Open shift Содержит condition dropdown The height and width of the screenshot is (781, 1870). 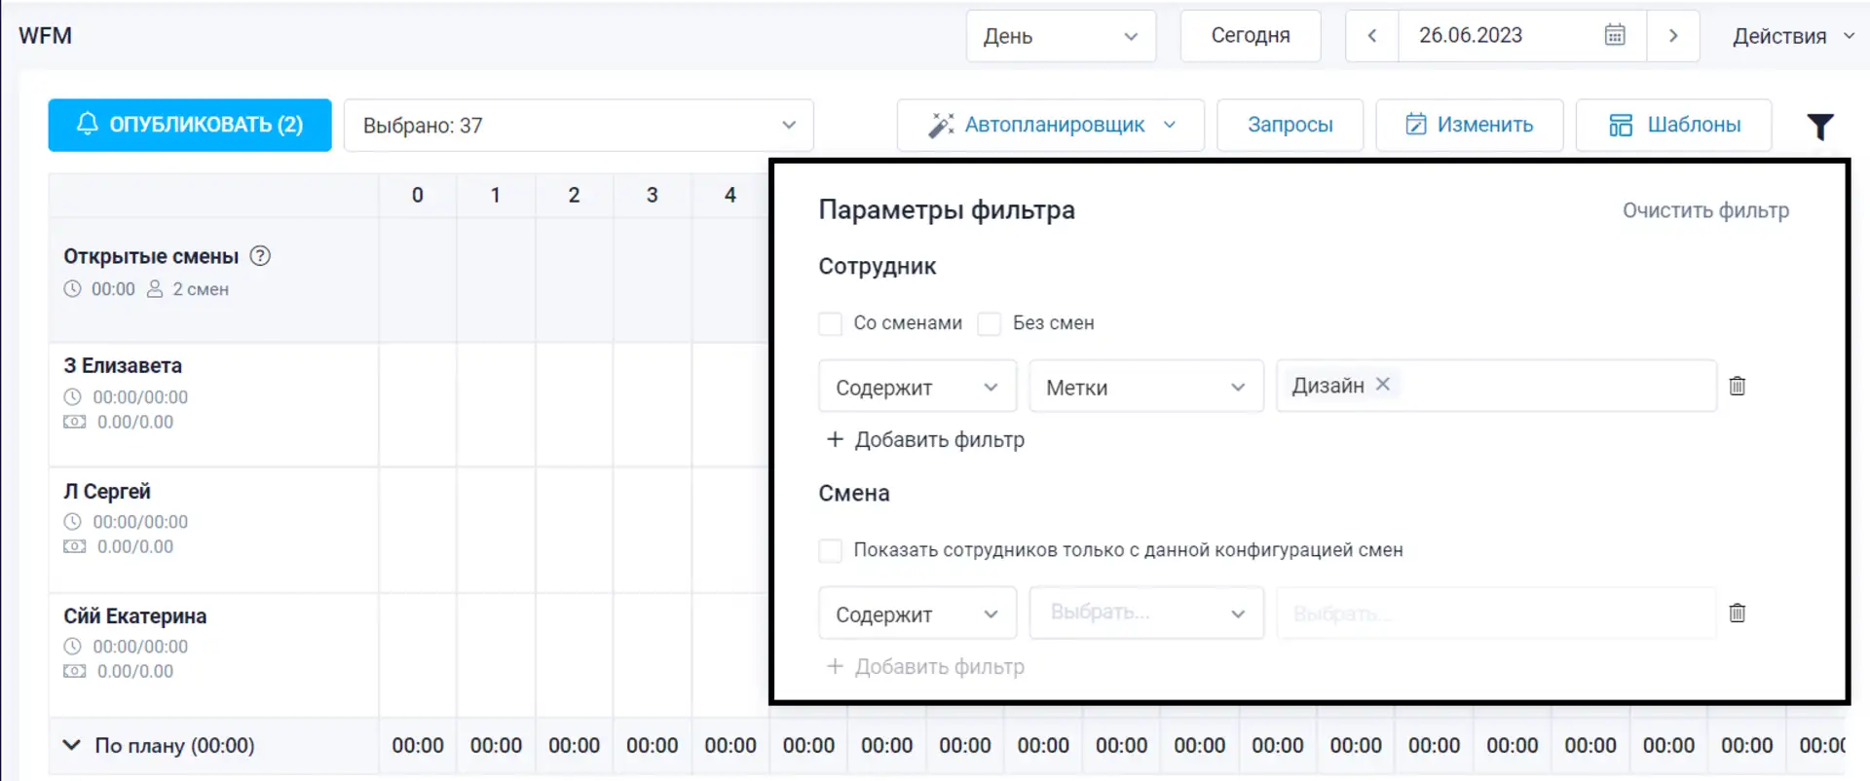click(x=917, y=614)
